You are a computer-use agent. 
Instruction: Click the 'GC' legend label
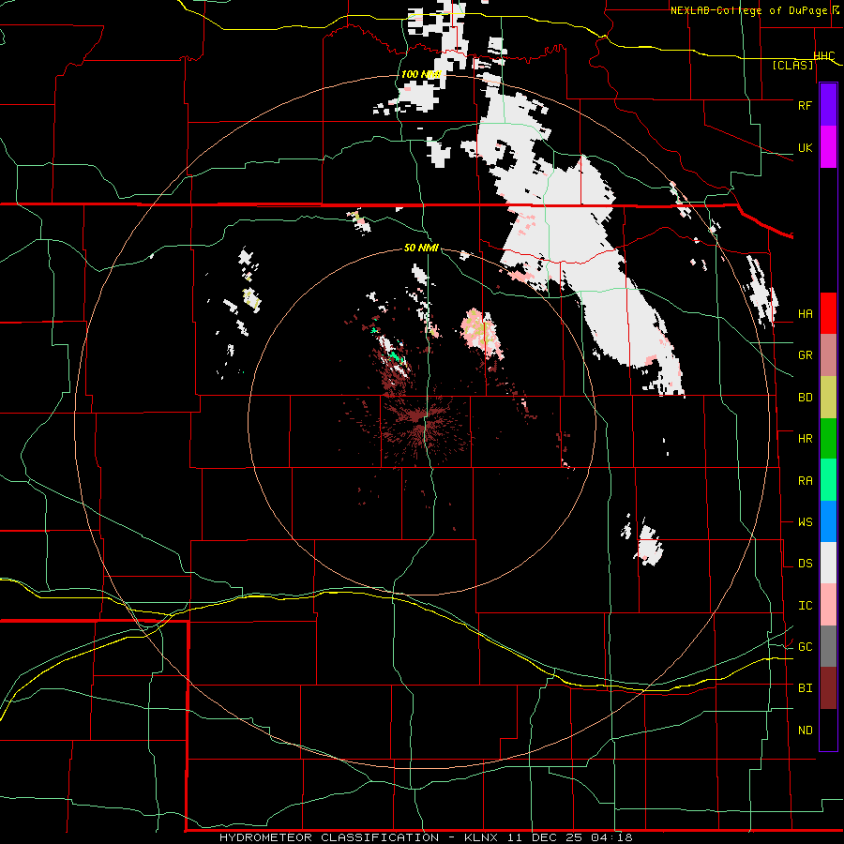pos(805,647)
